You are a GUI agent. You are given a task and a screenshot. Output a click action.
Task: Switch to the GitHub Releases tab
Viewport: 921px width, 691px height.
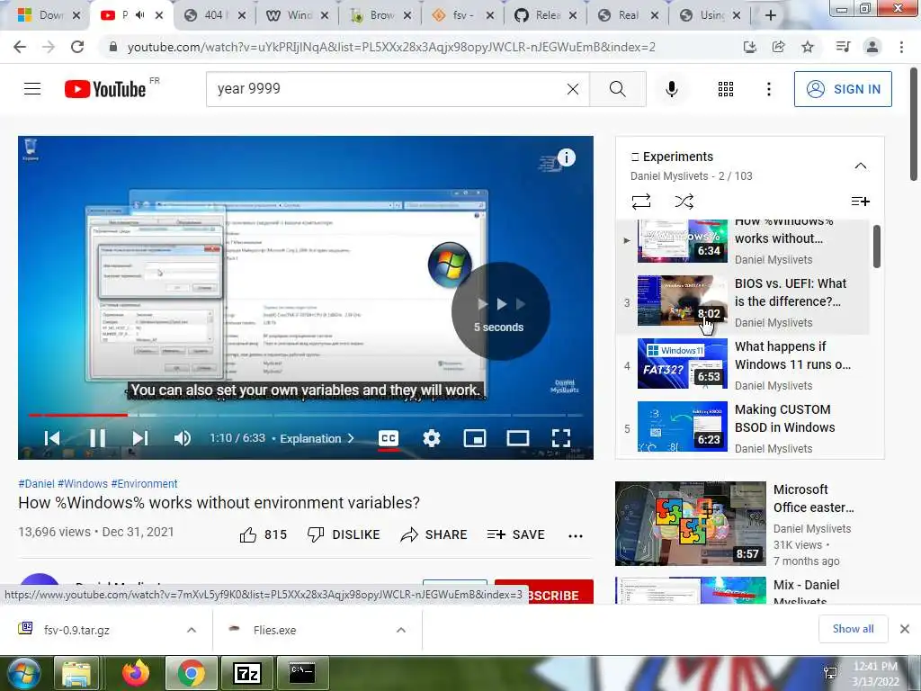[x=545, y=15]
